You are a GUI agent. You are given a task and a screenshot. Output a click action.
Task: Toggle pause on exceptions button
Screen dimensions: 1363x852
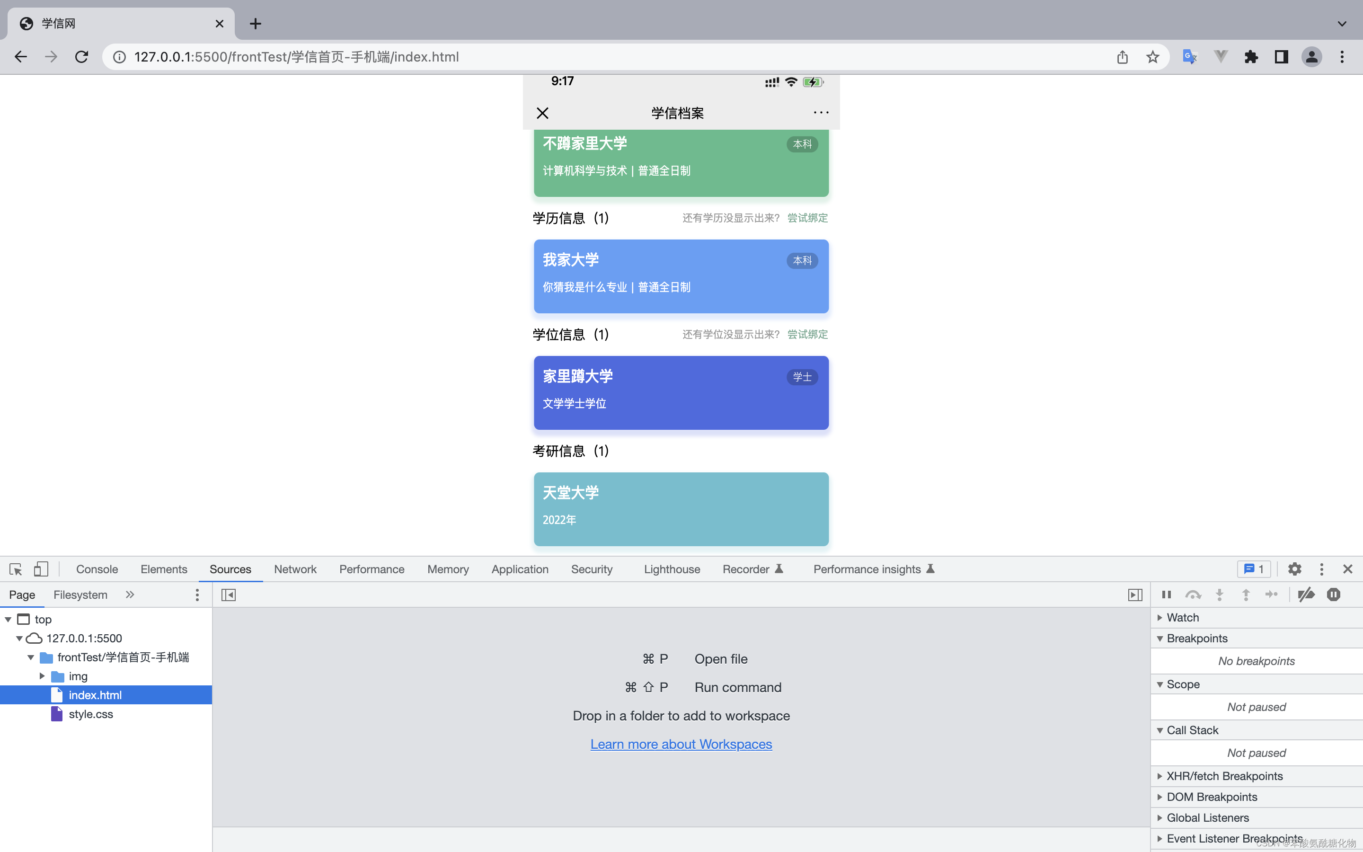(x=1333, y=595)
